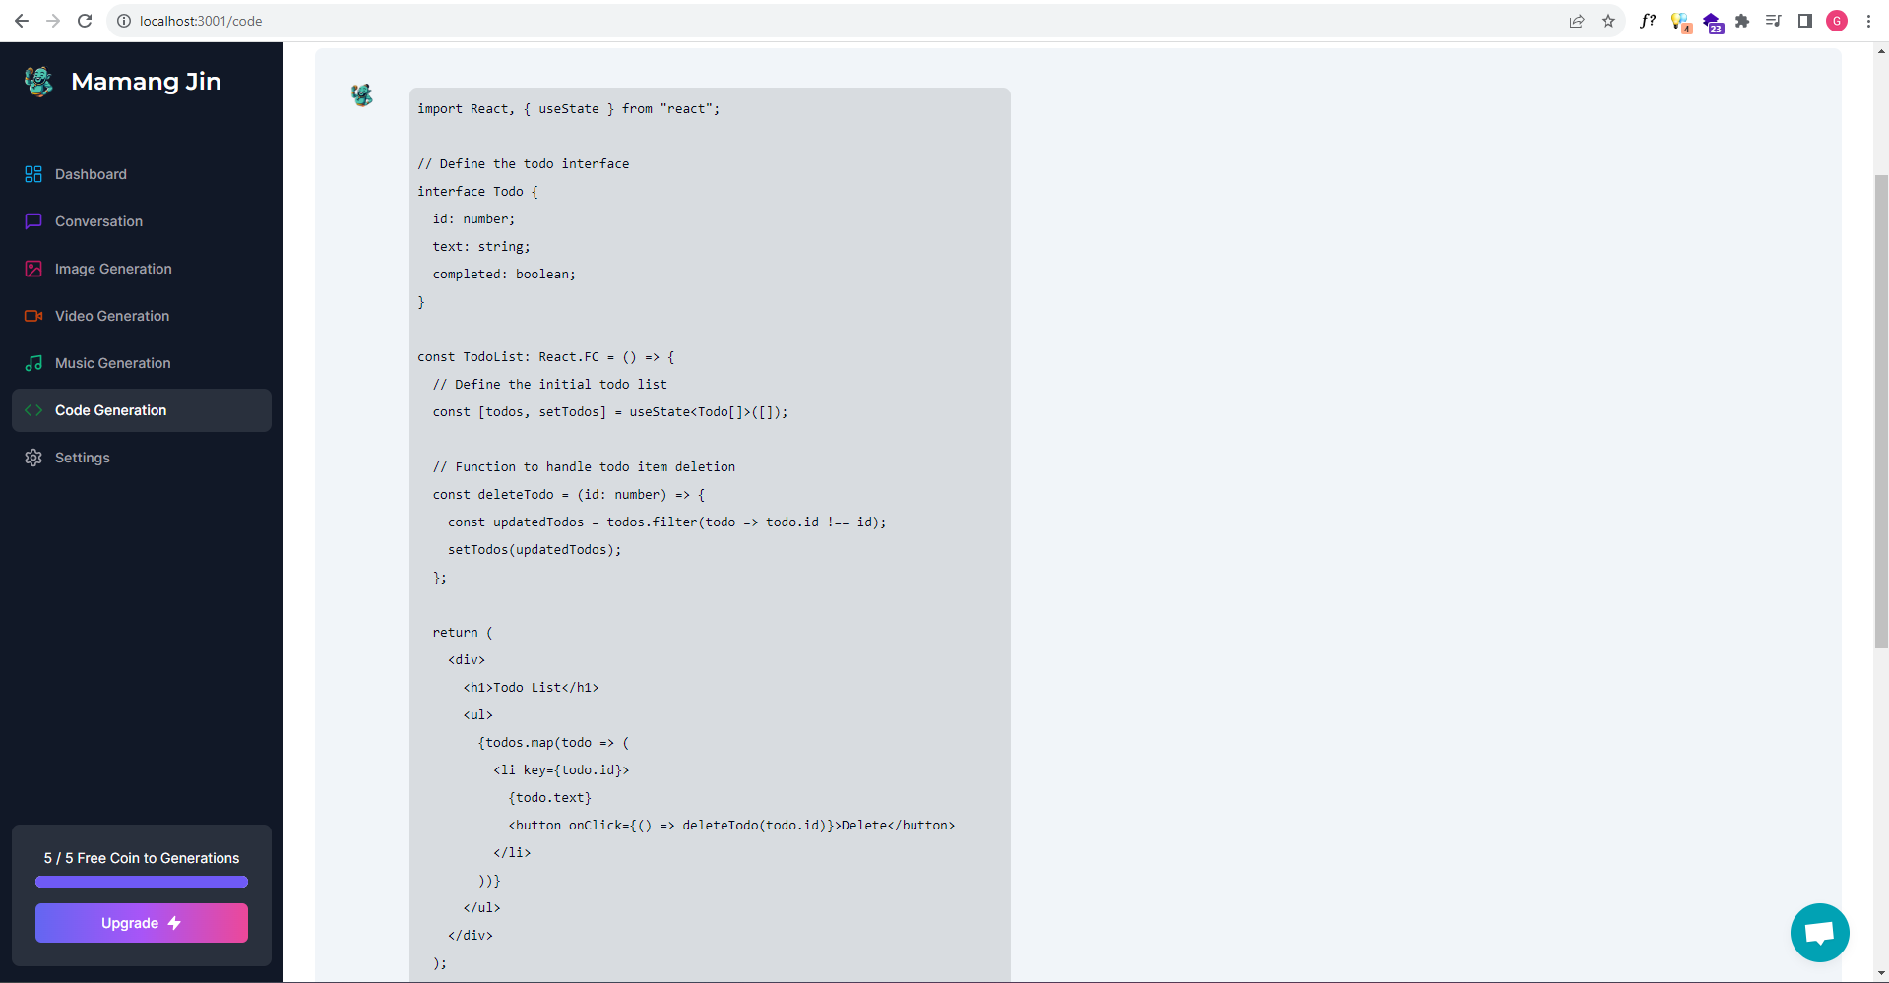Click the line '<h1>Todo List</h1>'
The image size is (1889, 983).
[531, 688]
